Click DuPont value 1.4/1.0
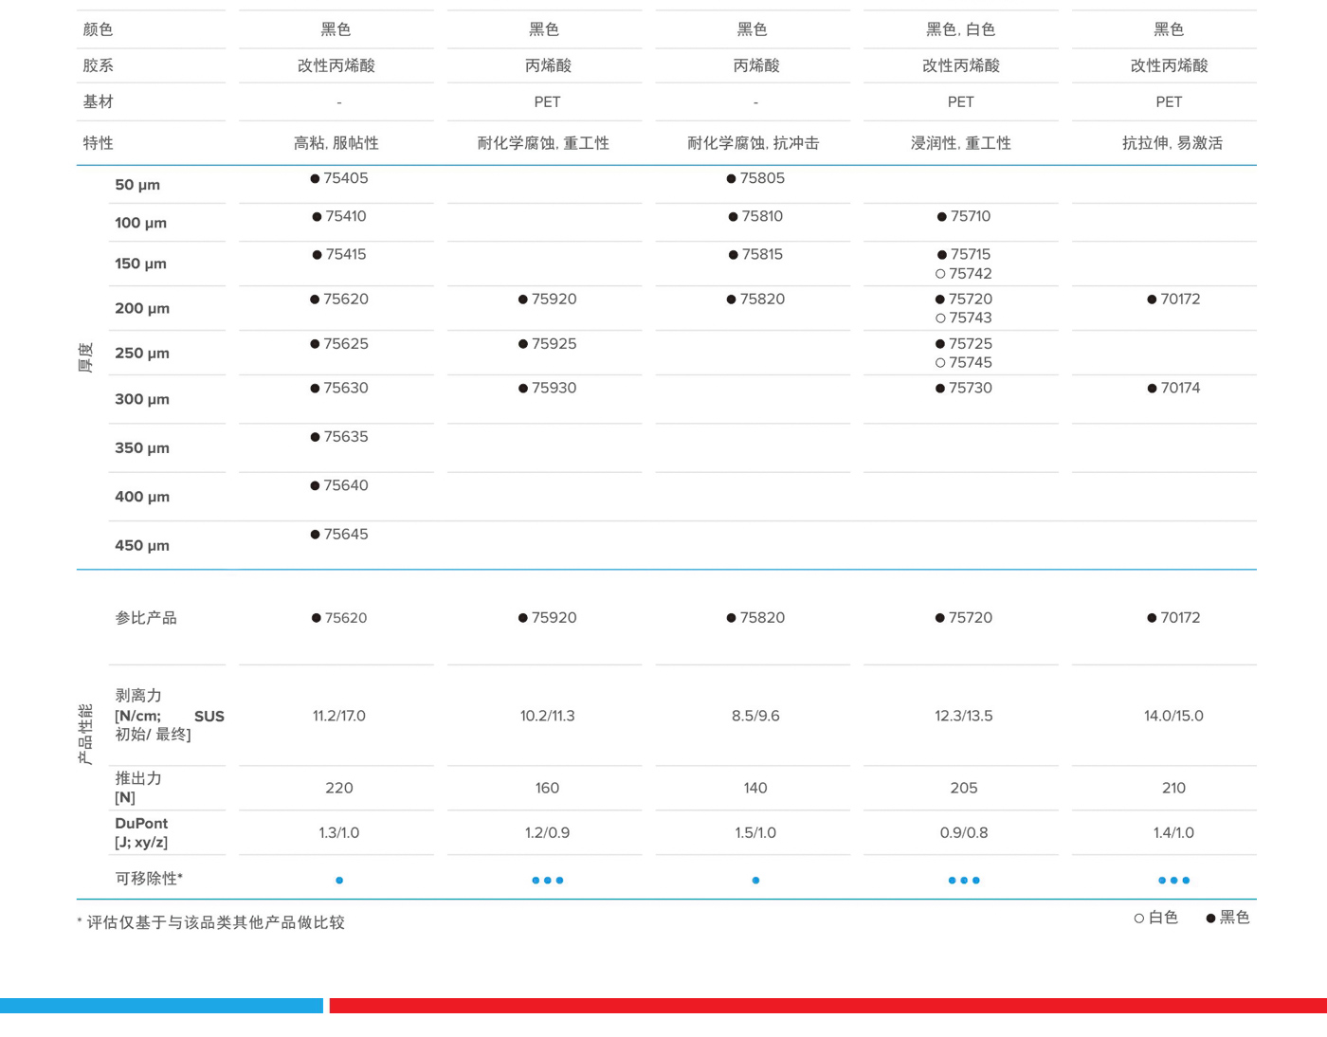Viewport: 1327px width, 1037px height. 1173,833
